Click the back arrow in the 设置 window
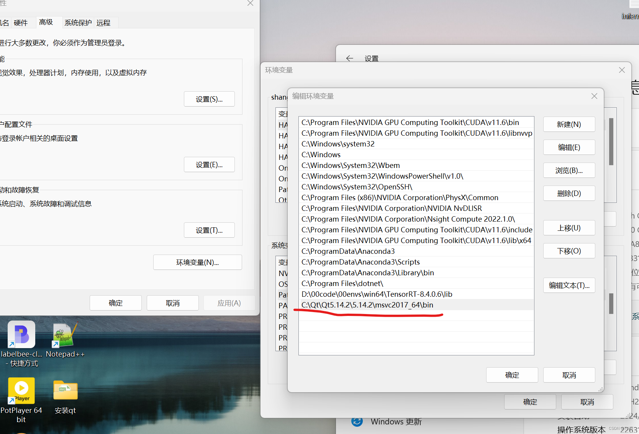The image size is (639, 434). tap(349, 58)
